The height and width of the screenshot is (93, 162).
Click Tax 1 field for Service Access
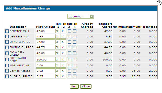(x=58, y=71)
